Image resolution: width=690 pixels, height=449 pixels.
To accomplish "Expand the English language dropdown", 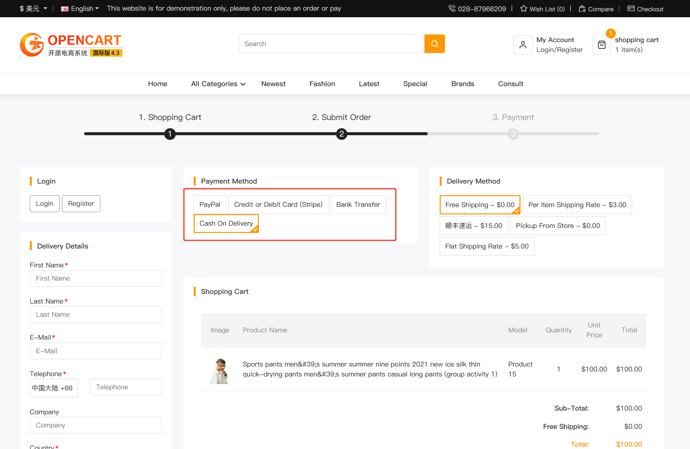I will 80,9.
